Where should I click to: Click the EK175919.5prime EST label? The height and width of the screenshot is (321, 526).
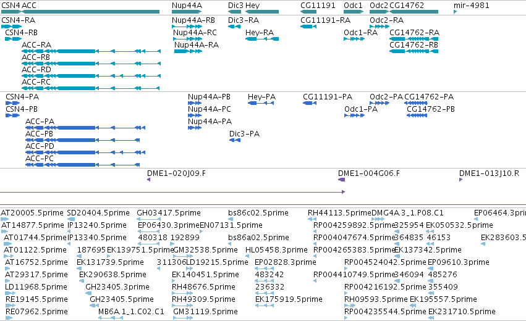click(289, 299)
